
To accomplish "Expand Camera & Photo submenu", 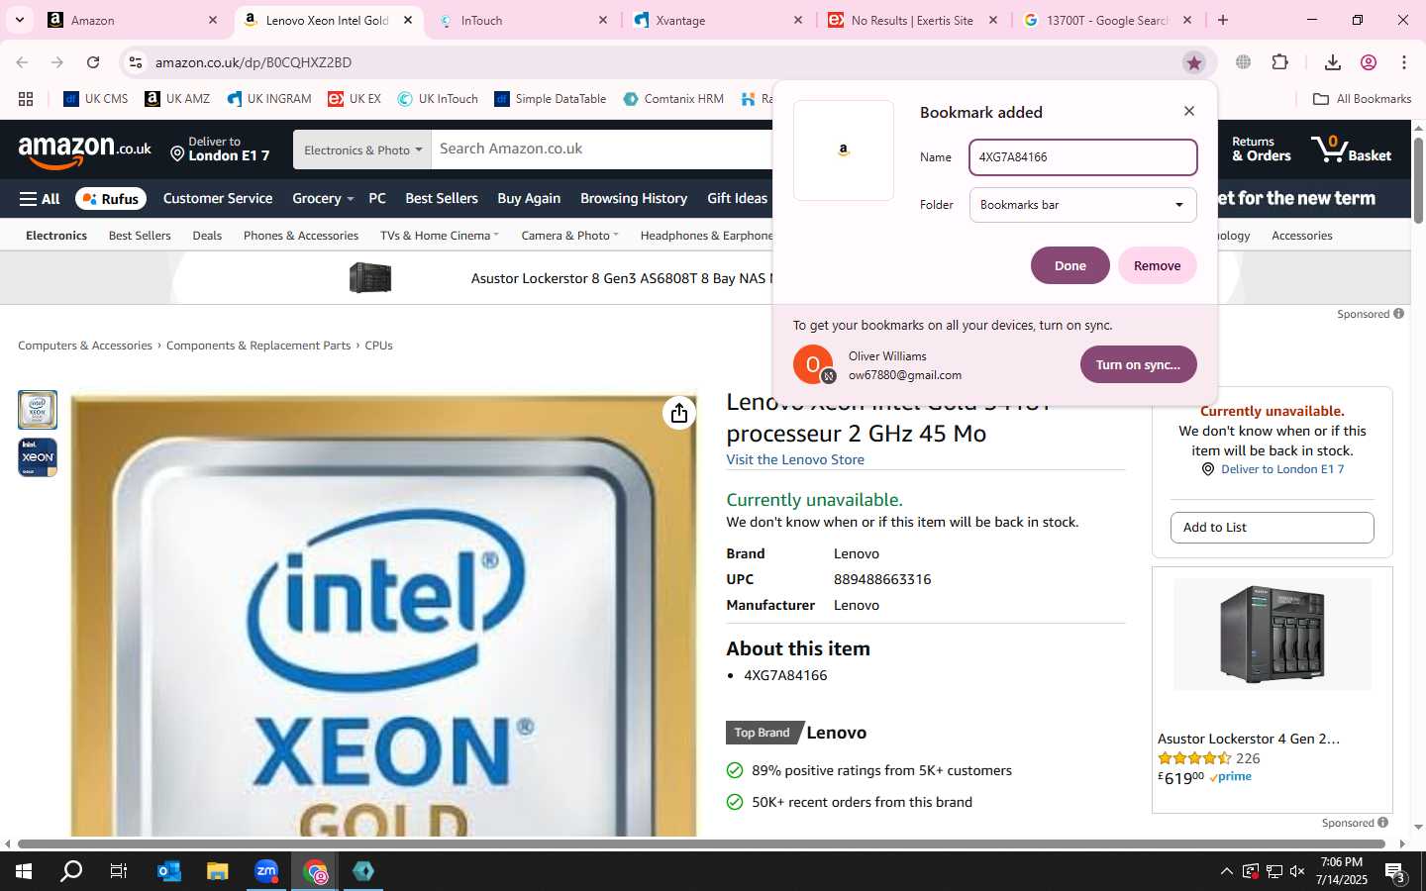I will pos(569,236).
